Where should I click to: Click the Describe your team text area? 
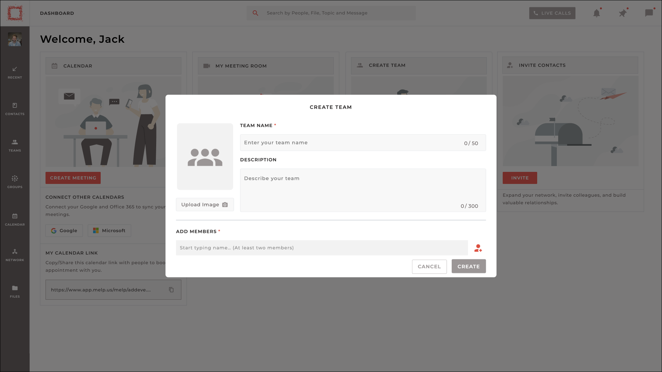pos(363,190)
